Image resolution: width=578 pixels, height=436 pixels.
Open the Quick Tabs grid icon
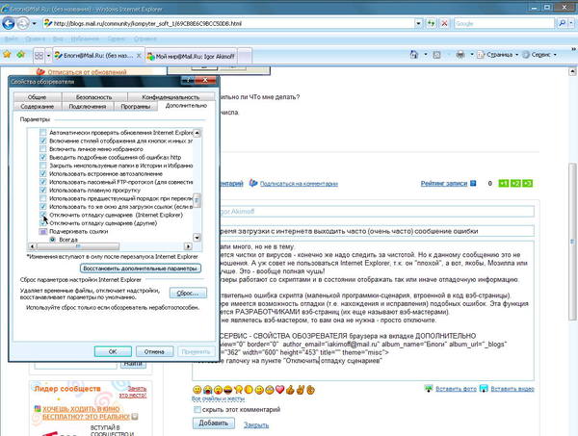(39, 56)
